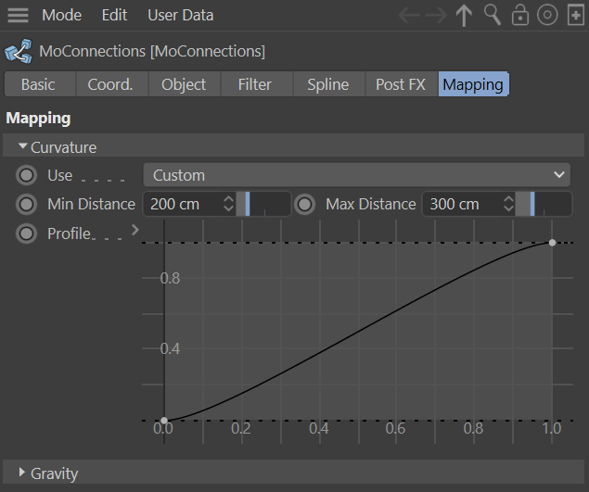This screenshot has width=589, height=492.
Task: Click the back arrow navigation icon
Action: [409, 16]
